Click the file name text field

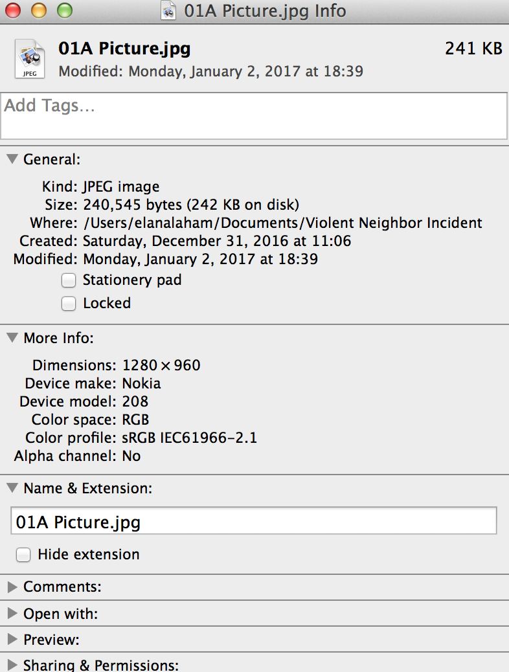pyautogui.click(x=254, y=522)
